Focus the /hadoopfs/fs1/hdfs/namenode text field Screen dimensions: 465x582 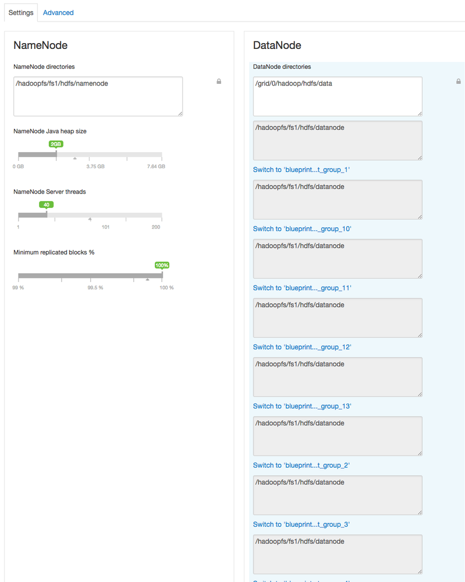98,96
